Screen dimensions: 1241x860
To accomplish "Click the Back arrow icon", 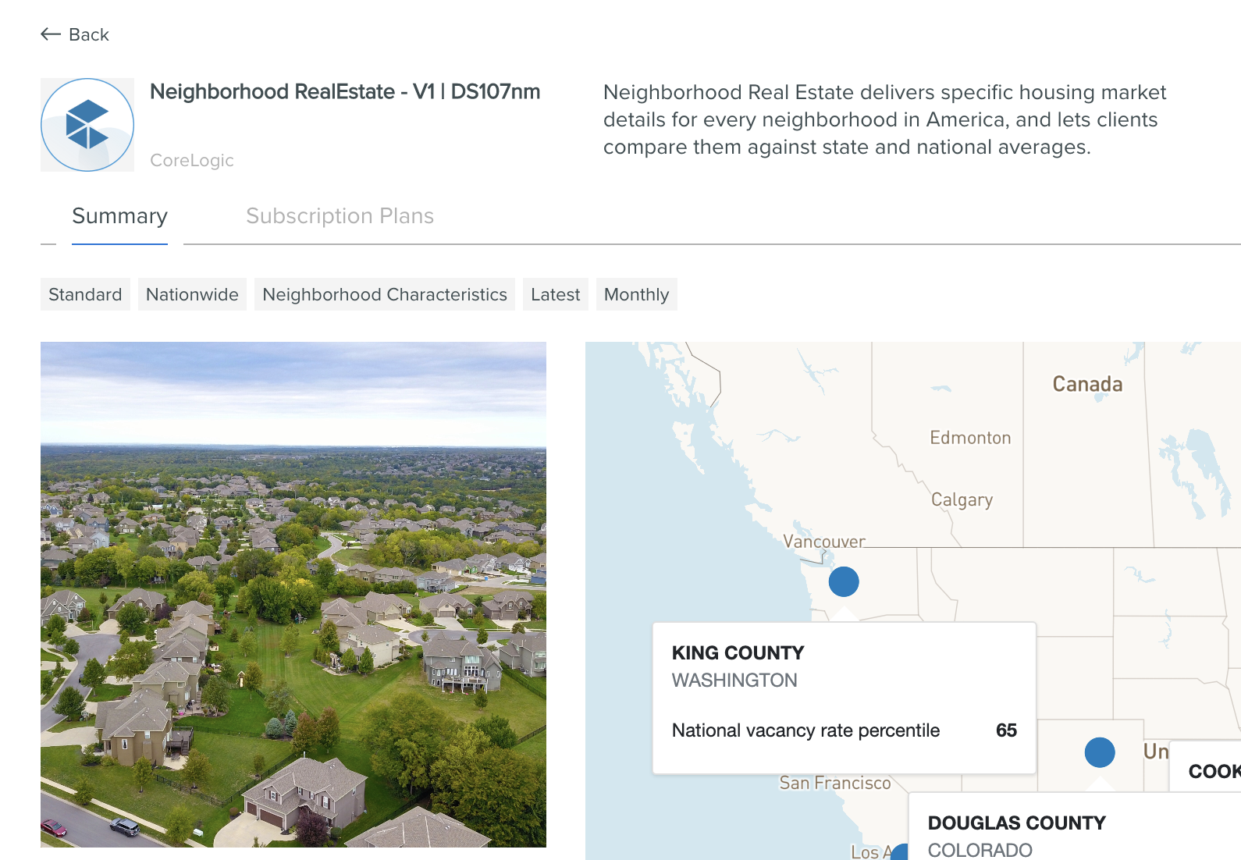I will (x=51, y=34).
